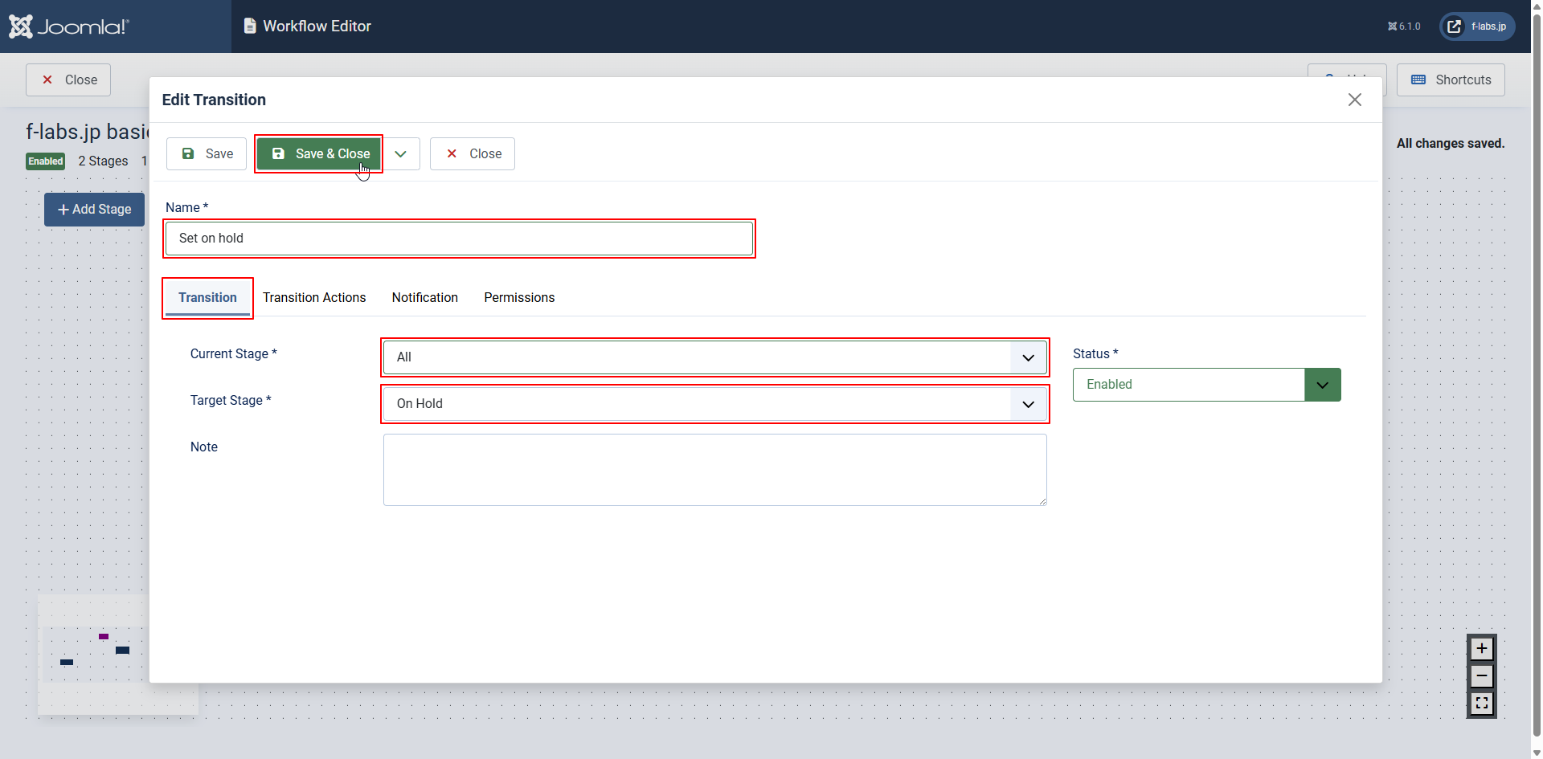Click the Close button in dialog toolbar
This screenshot has width=1543, height=759.
click(473, 154)
